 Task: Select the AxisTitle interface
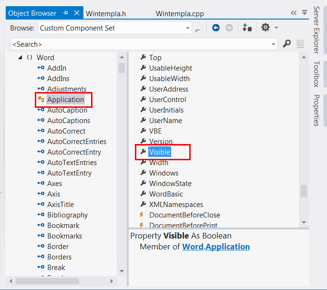point(61,204)
